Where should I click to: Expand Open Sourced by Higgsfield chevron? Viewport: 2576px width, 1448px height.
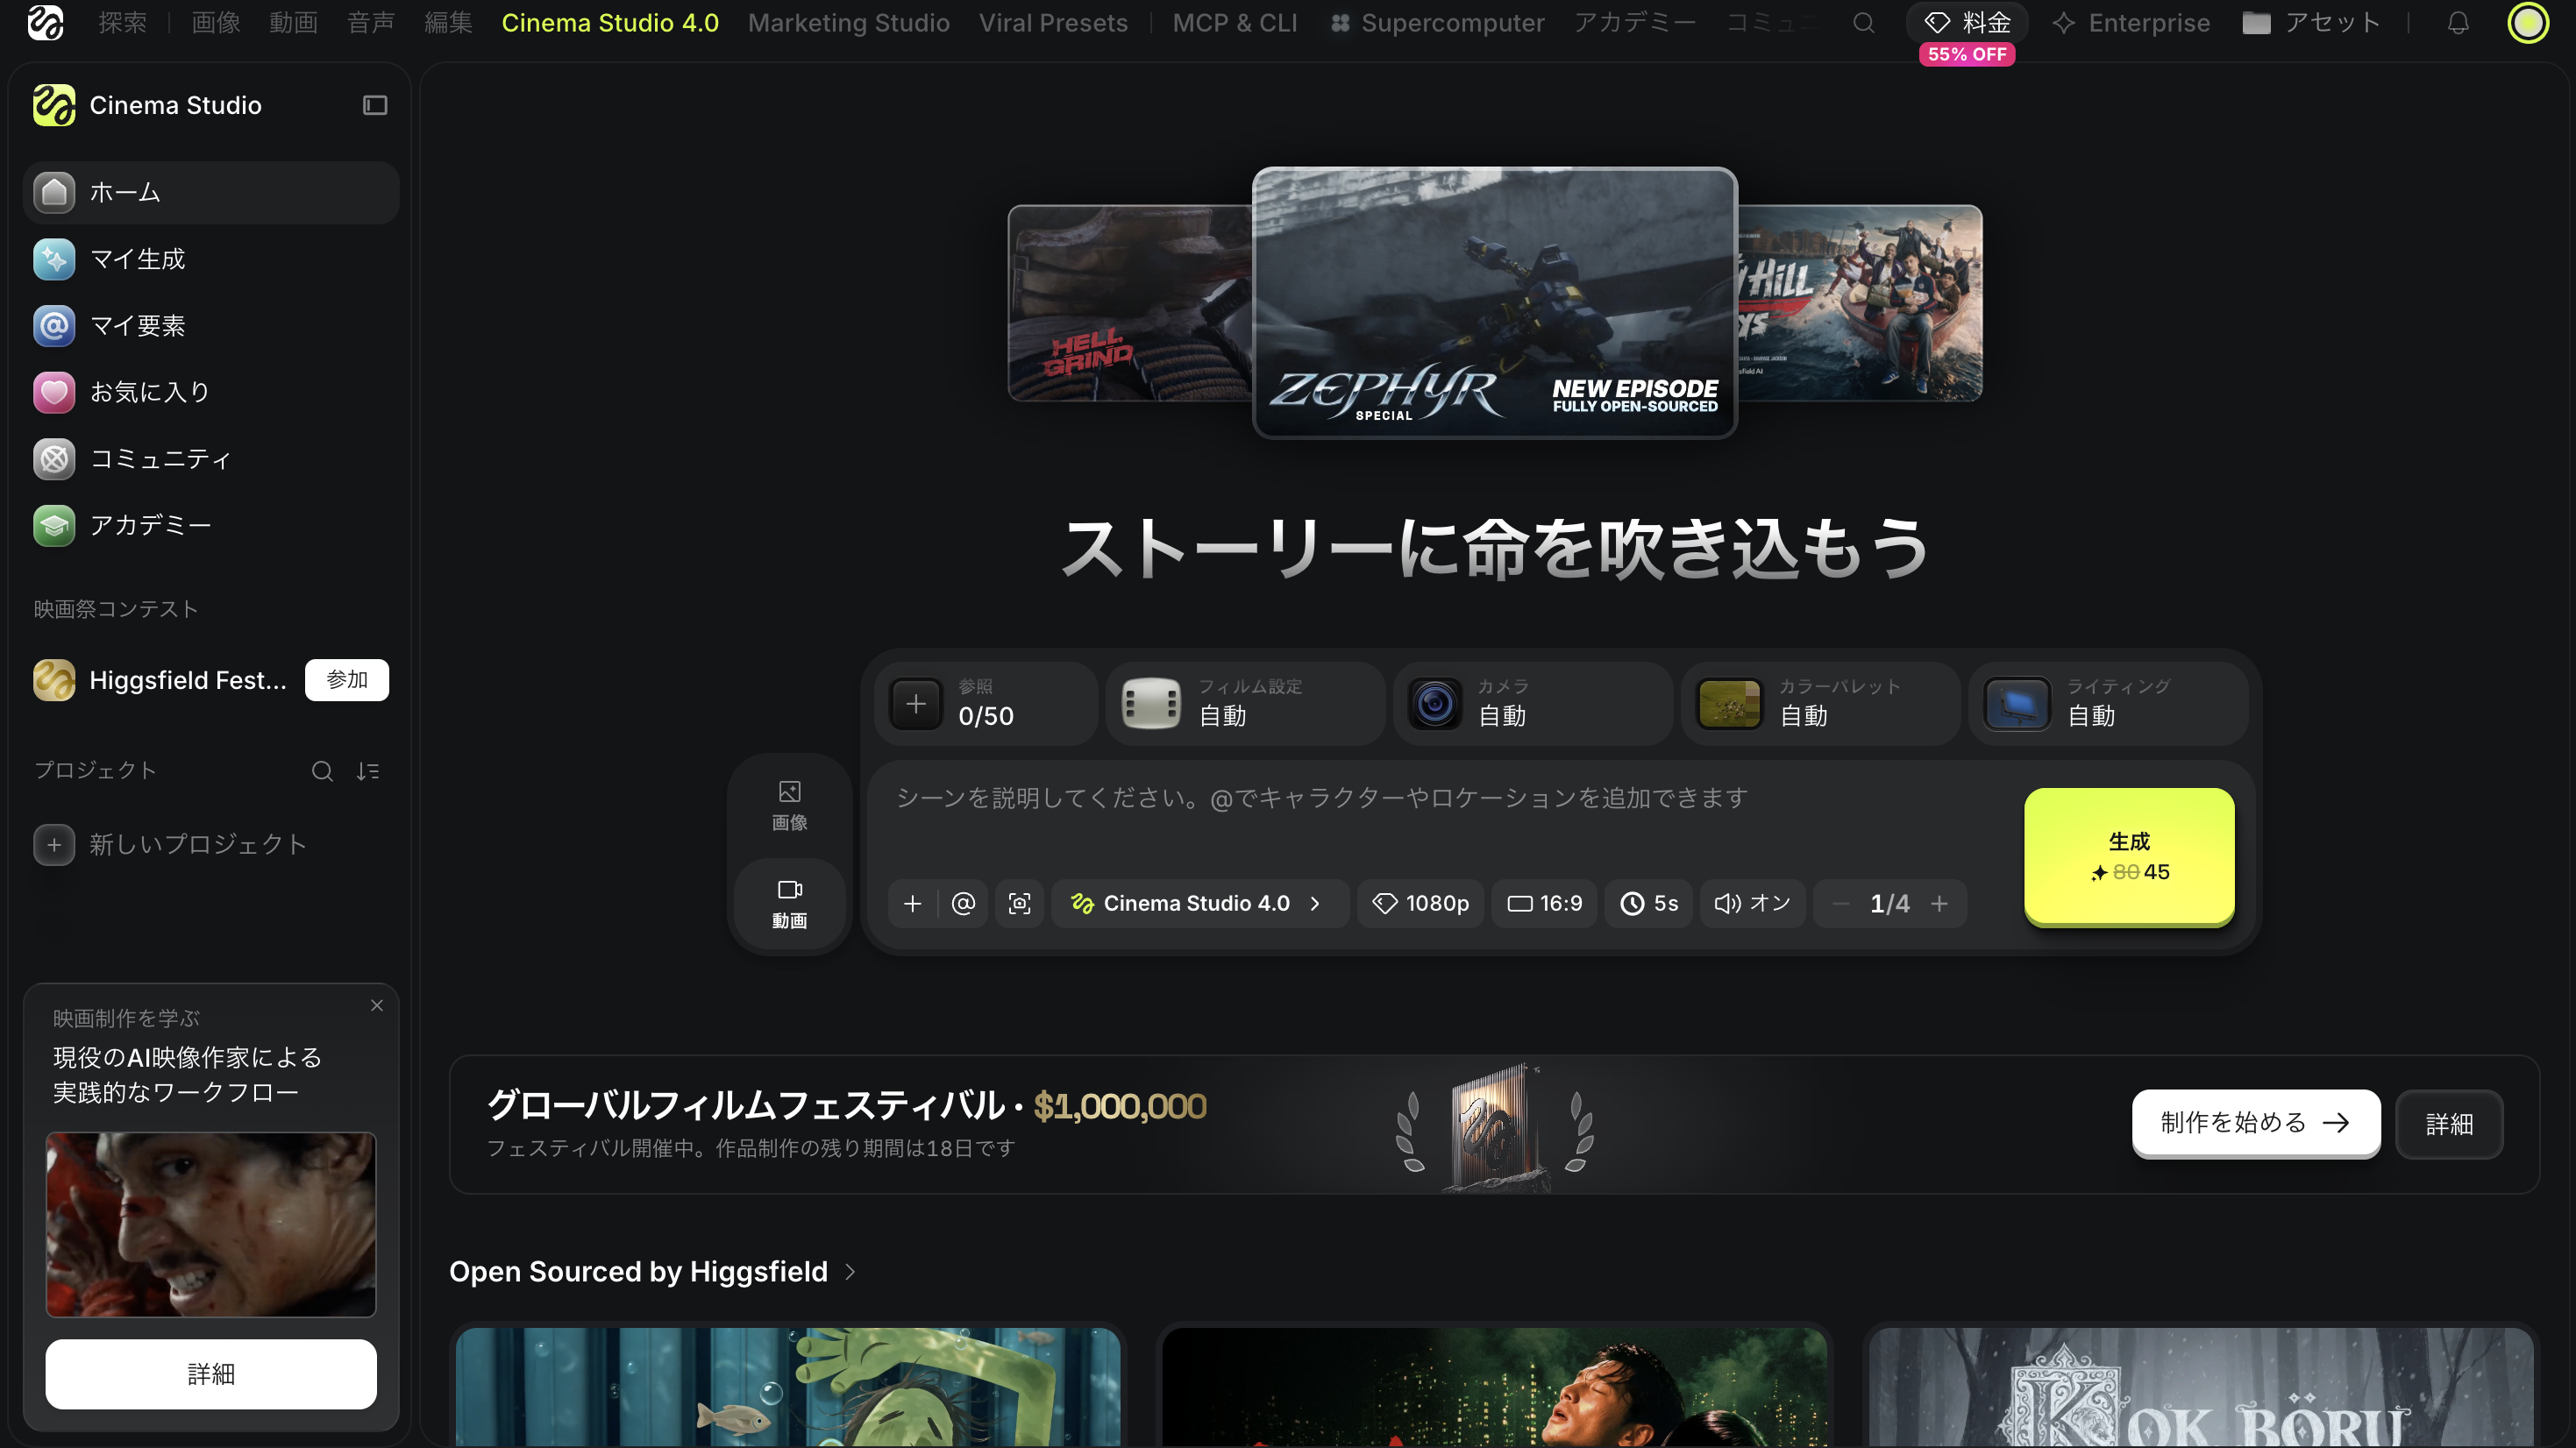coord(850,1272)
